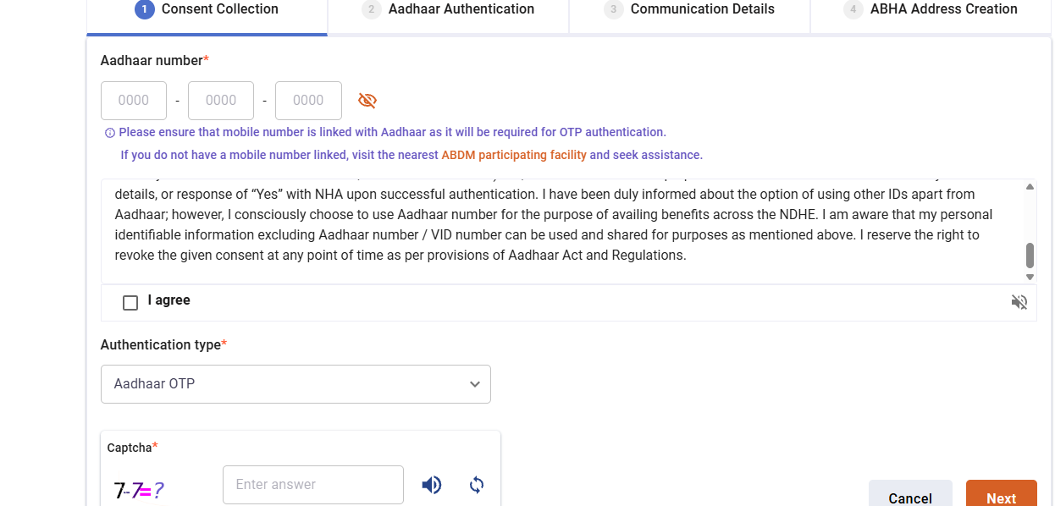Focus the first Aadhaar number field
This screenshot has height=506, width=1055.
(133, 100)
